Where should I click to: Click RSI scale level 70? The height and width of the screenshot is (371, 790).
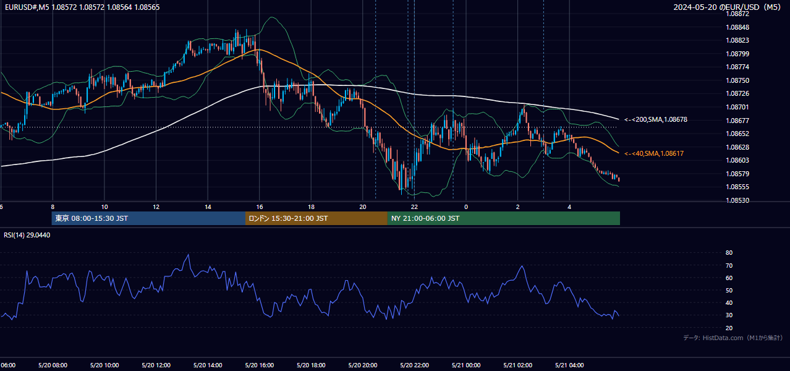[x=729, y=265]
